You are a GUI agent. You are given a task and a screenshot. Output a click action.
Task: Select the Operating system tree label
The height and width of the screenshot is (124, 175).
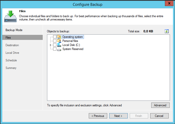click(73, 37)
